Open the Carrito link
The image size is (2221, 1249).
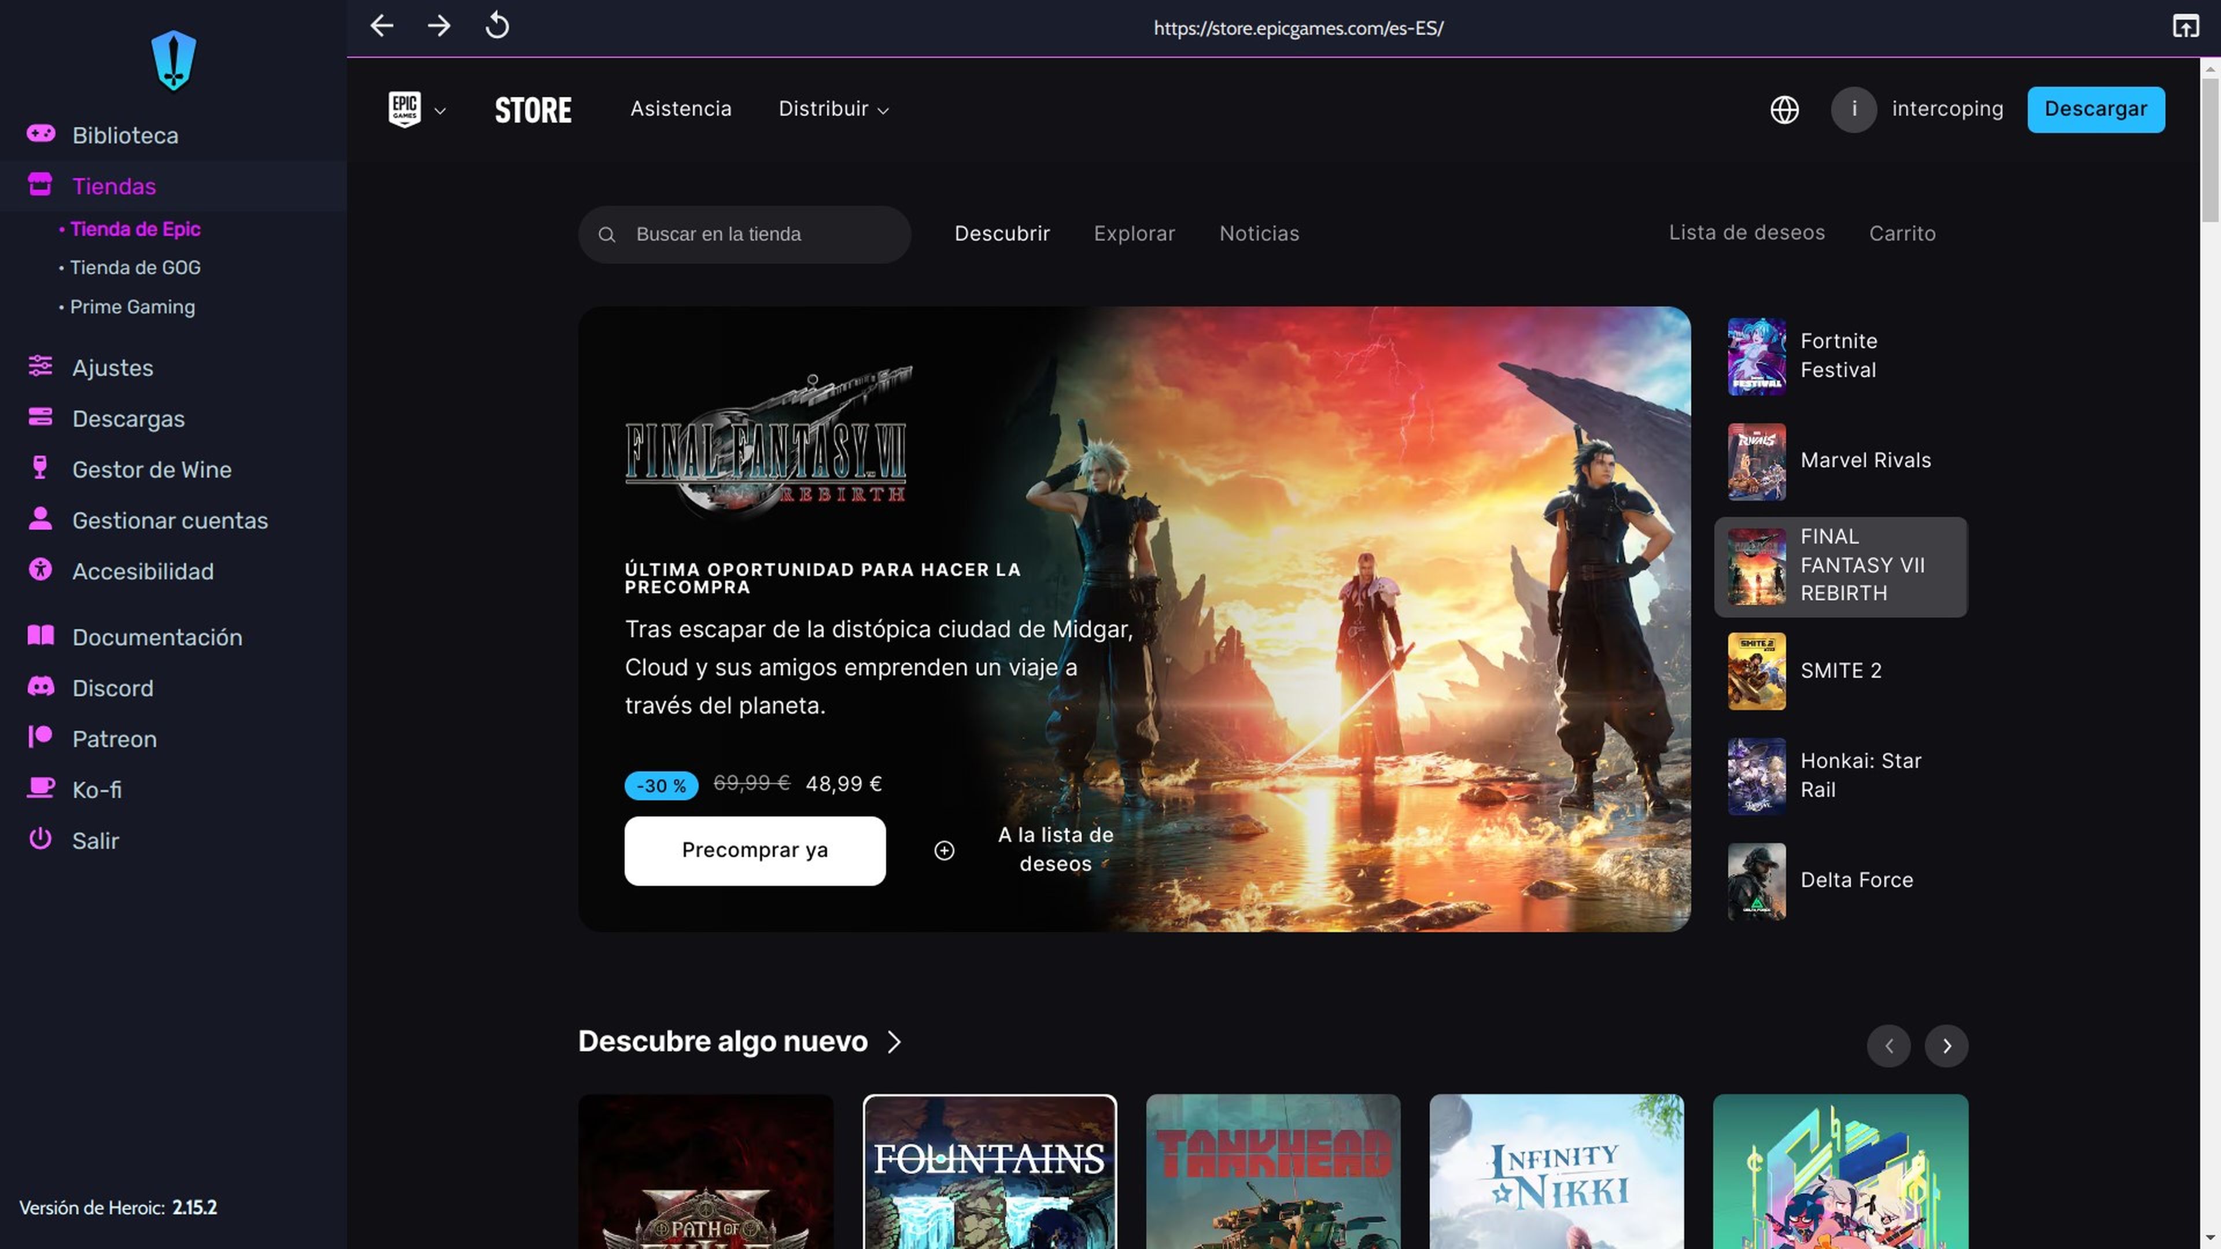tap(1902, 234)
